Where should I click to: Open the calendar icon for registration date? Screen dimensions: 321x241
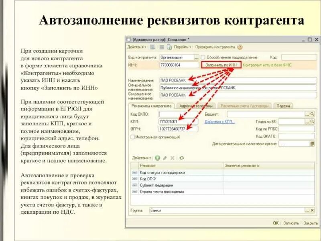[x=312, y=144]
